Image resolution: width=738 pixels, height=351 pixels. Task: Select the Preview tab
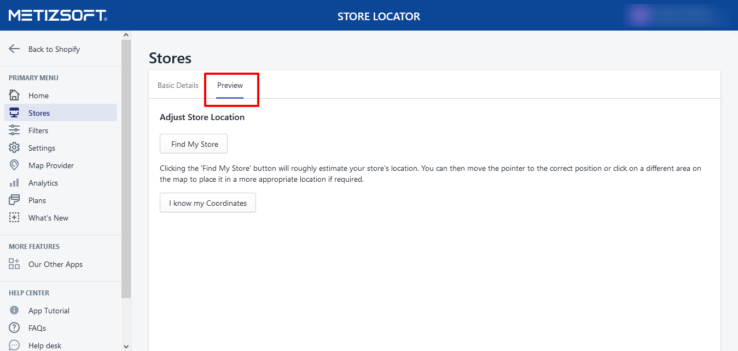point(230,86)
